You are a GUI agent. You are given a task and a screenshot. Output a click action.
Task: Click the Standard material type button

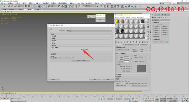coord(144,45)
